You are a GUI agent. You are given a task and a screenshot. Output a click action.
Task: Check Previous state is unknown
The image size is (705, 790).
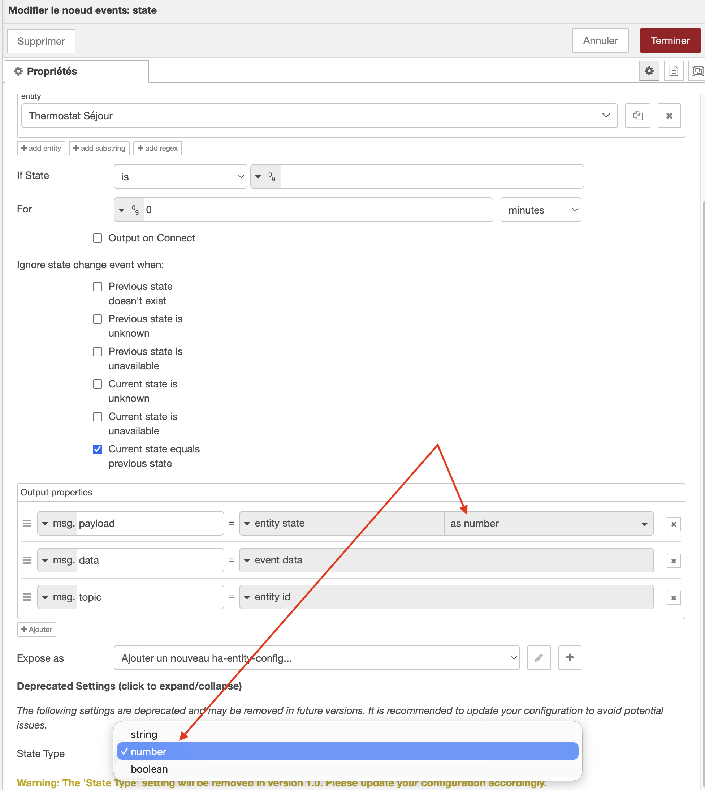pos(98,319)
